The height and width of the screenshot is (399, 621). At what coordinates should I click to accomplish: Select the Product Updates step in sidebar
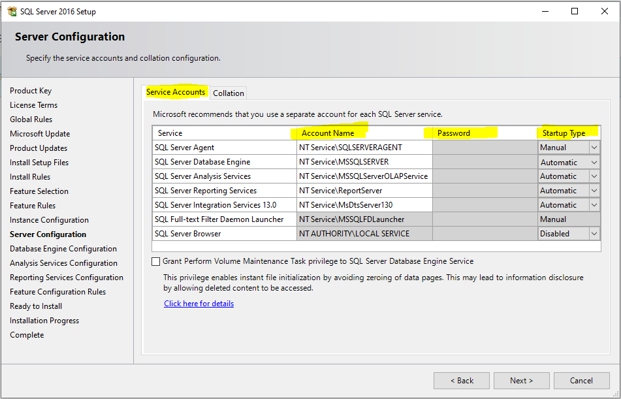[x=39, y=148]
